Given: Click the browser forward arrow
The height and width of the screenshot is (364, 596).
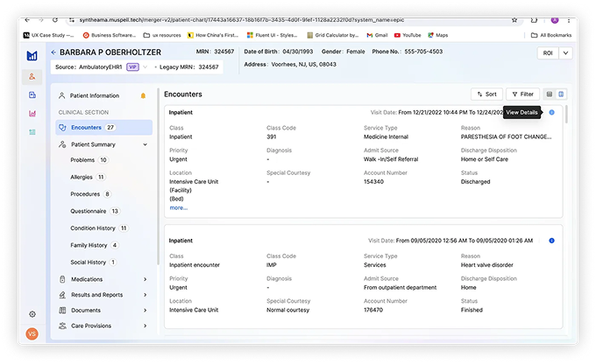Looking at the screenshot, I should tap(40, 20).
